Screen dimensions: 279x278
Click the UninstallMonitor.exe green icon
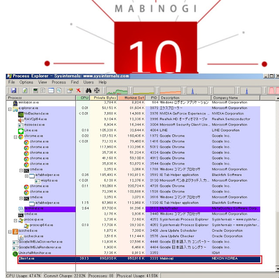click(15, 254)
